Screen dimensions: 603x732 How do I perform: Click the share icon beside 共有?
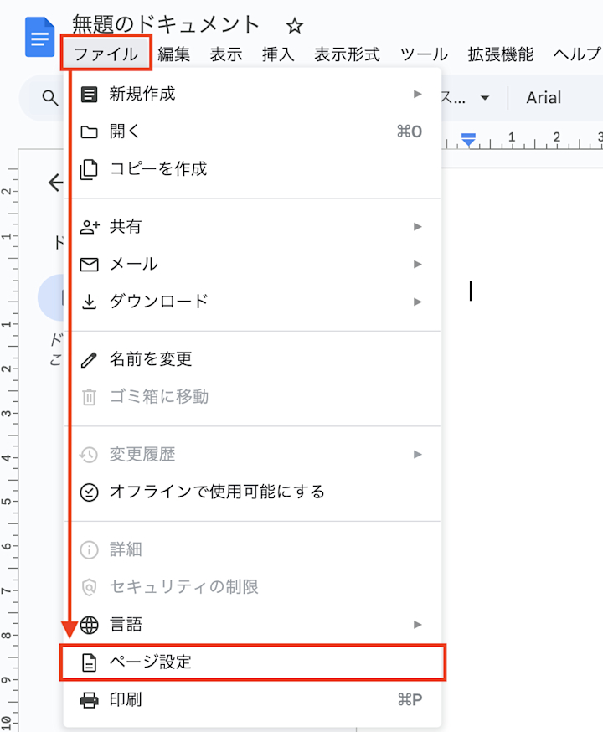click(90, 226)
